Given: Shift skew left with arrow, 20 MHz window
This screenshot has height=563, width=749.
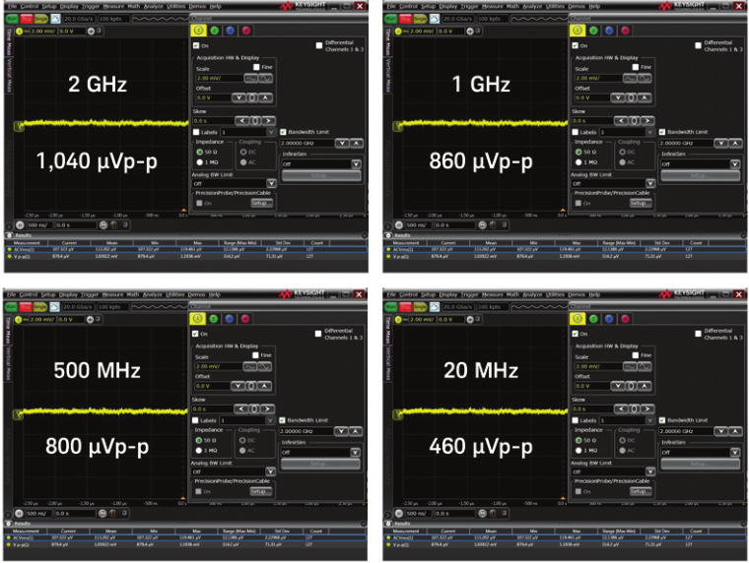Looking at the screenshot, I should 620,408.
